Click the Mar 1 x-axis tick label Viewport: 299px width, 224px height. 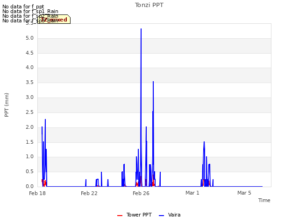[192, 193]
